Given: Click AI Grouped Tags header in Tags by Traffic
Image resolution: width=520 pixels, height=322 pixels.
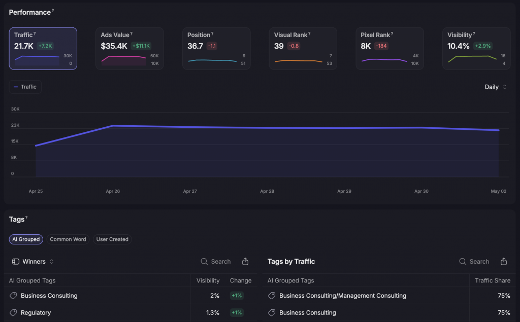Looking at the screenshot, I should pos(290,280).
